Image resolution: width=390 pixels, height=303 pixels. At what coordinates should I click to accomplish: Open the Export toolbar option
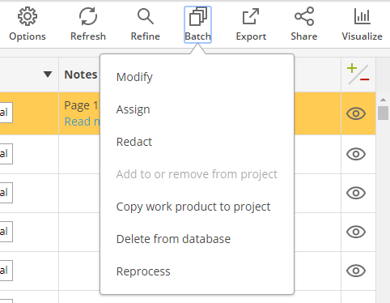coord(251,24)
